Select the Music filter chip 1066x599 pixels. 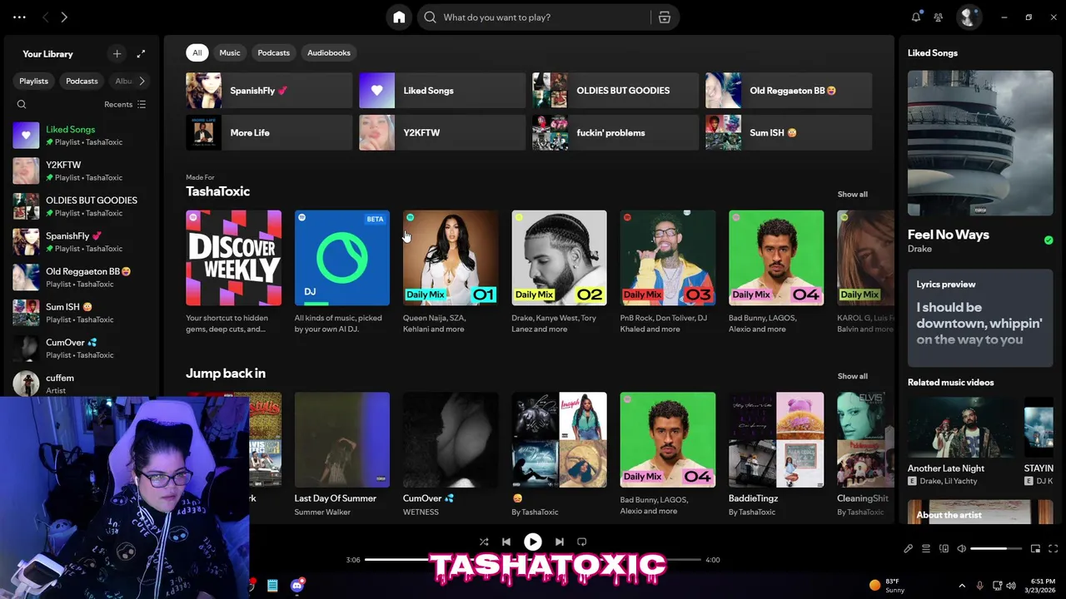230,52
